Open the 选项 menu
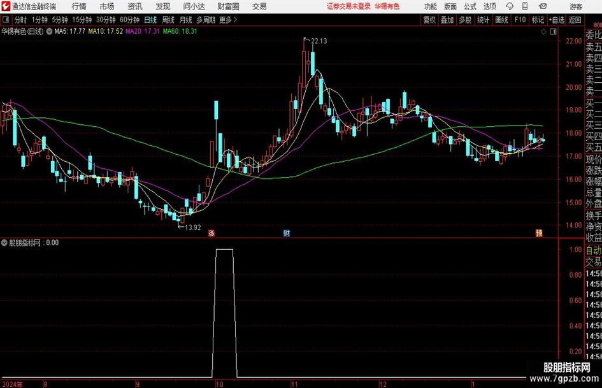This screenshot has width=602, height=388. tap(489, 6)
